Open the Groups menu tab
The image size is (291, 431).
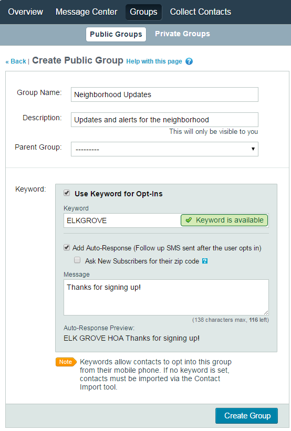(x=143, y=12)
